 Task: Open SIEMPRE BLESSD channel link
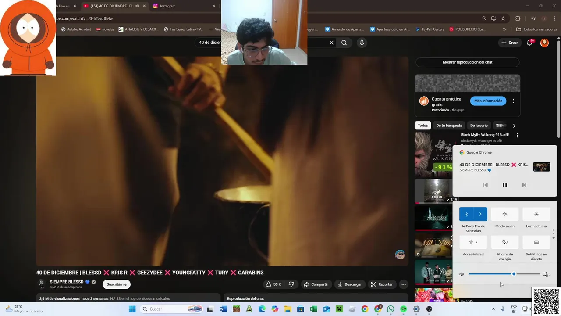click(x=67, y=282)
